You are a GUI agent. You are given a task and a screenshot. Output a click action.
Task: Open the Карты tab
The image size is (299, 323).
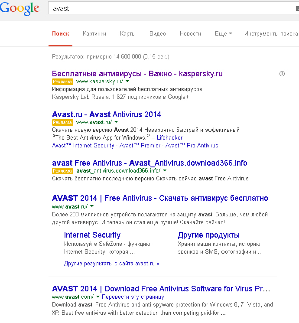coord(128,33)
